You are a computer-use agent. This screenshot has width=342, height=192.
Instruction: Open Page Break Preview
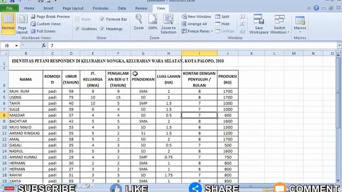pyautogui.click(x=50, y=17)
